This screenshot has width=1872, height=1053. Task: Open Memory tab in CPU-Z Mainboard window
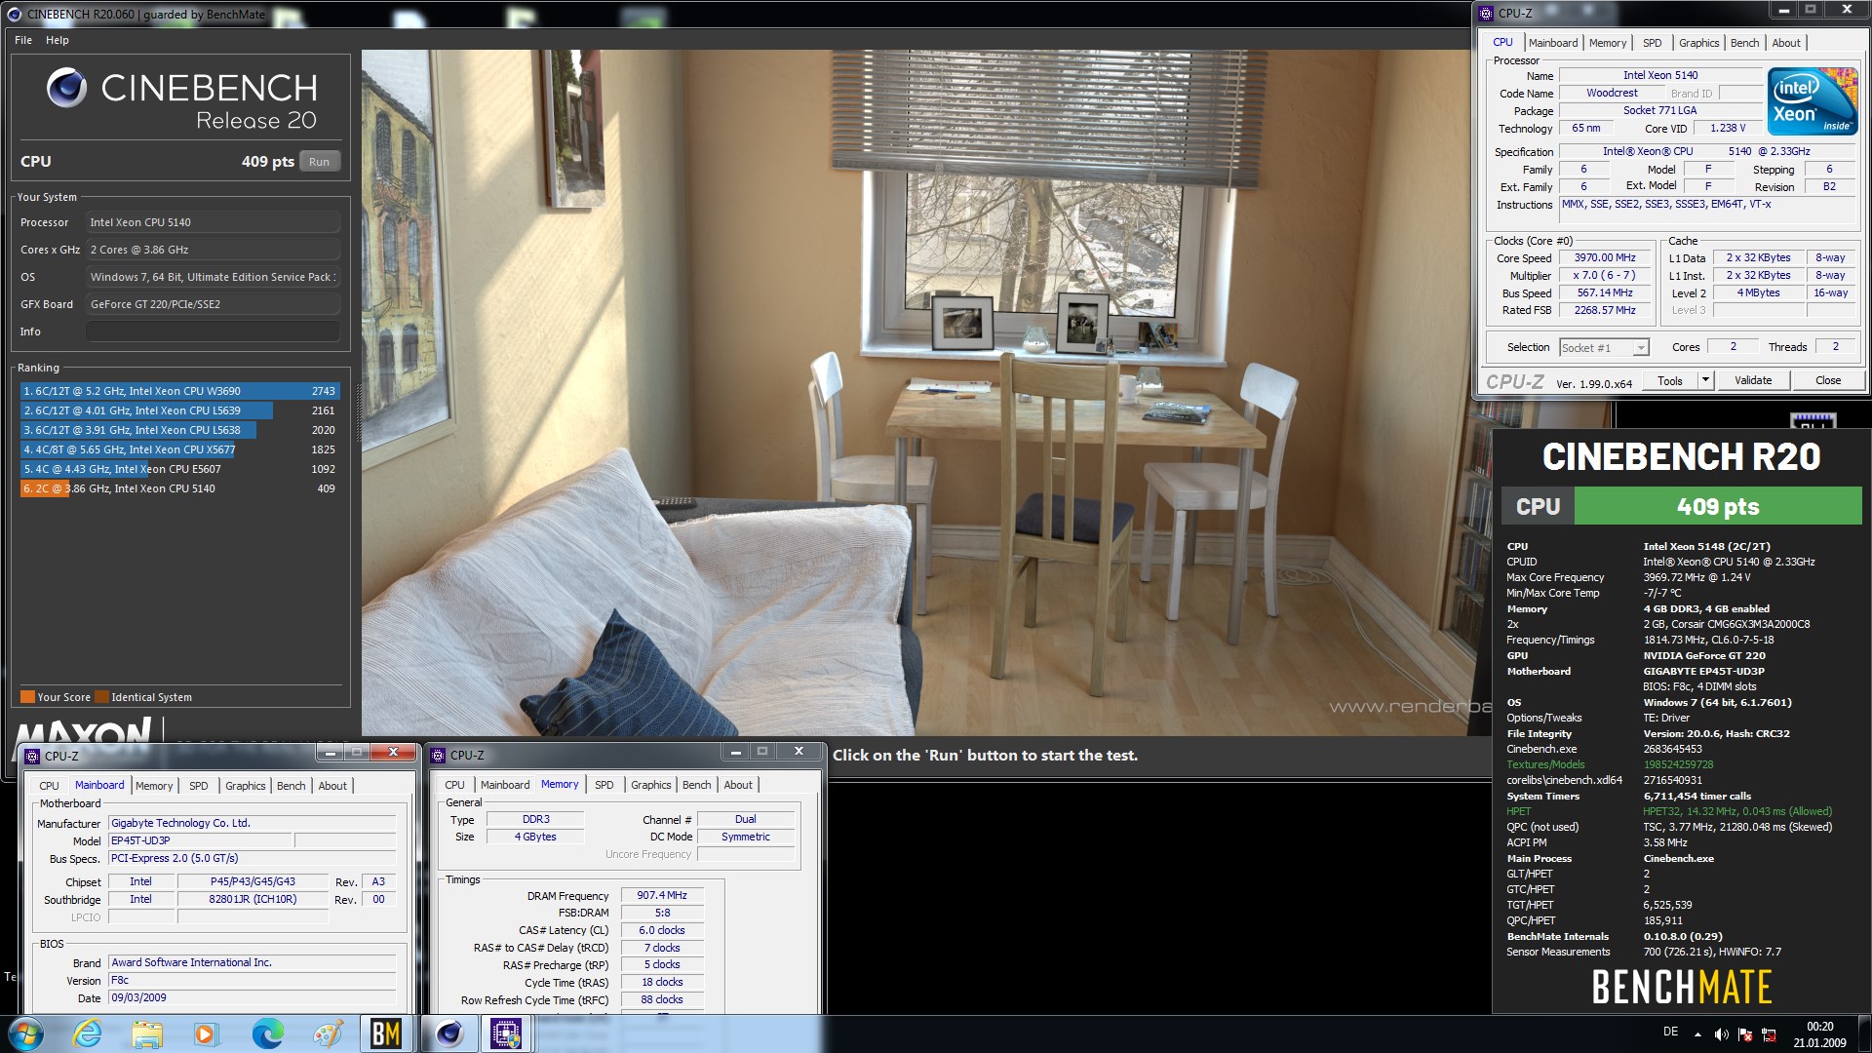(x=154, y=786)
